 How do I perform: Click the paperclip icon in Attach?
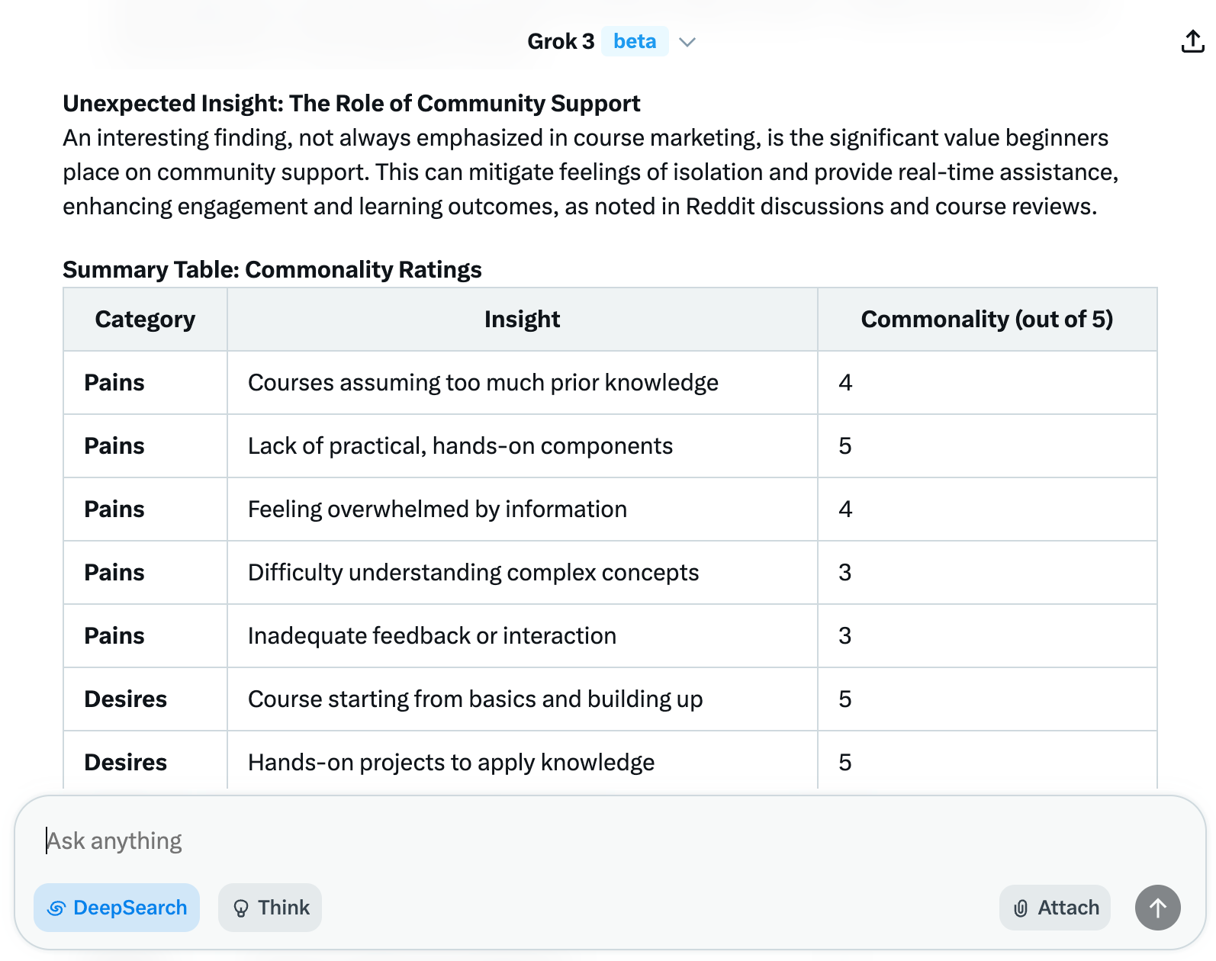(x=1021, y=908)
